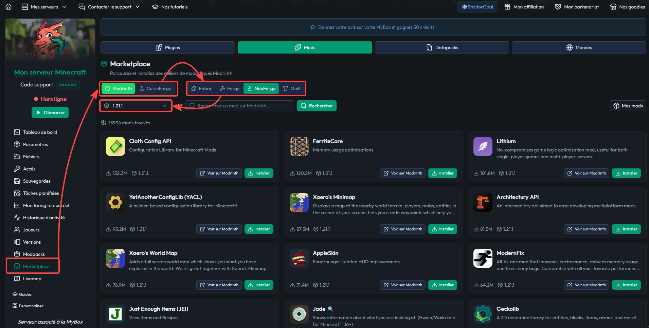The image size is (649, 328).
Task: Install YetAnotherConfigLib (YACL)
Action: click(259, 229)
